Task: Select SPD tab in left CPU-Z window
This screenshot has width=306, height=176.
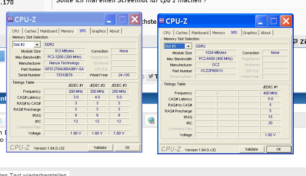Action: click(83, 31)
